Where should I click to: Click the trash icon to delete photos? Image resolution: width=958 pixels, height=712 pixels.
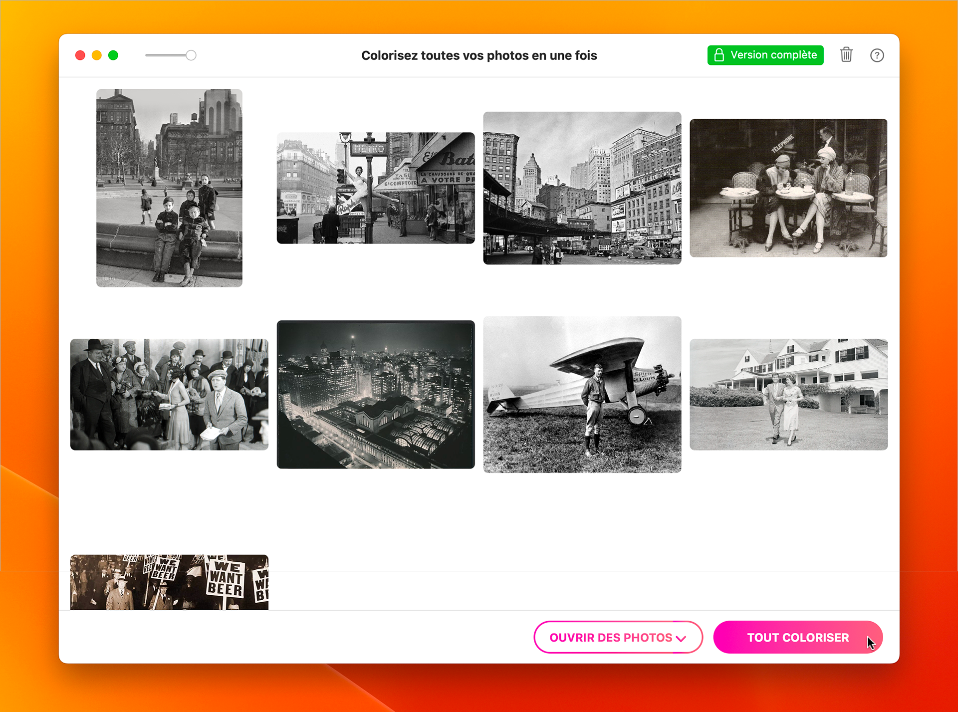(x=846, y=55)
